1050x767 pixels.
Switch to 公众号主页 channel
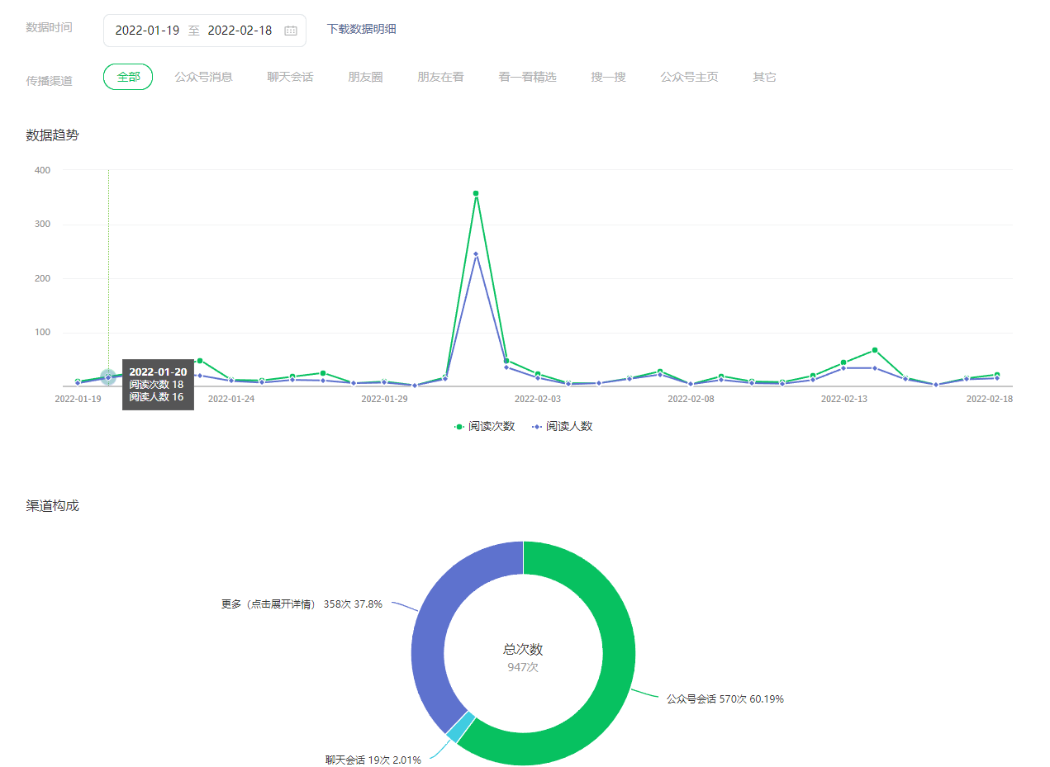click(689, 77)
